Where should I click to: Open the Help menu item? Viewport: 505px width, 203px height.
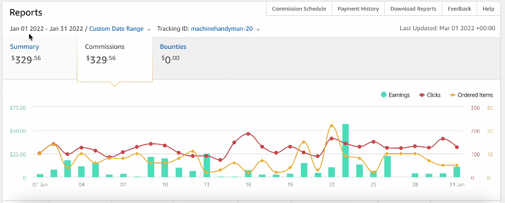coord(488,9)
